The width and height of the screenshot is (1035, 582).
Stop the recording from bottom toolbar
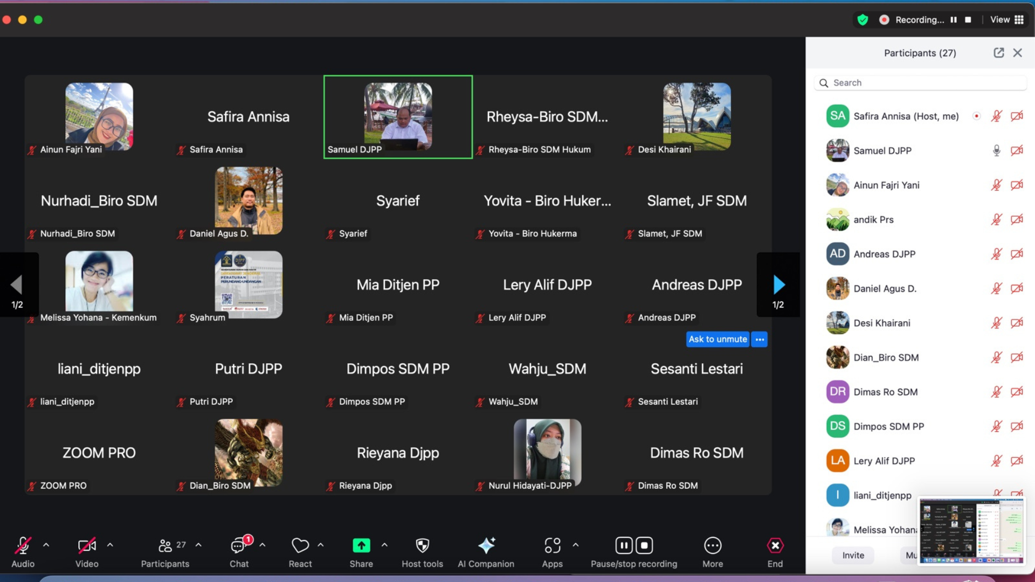[645, 545]
